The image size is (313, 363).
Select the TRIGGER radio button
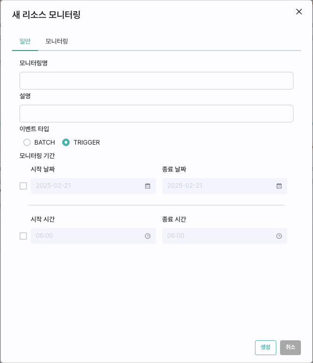tap(66, 142)
